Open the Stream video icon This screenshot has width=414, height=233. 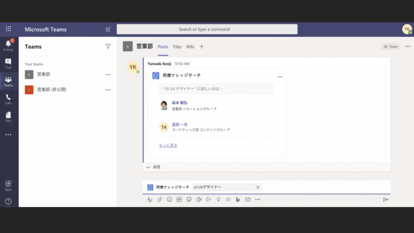(x=208, y=200)
